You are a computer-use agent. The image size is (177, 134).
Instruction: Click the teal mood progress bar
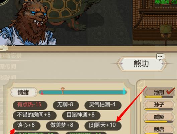(83, 92)
